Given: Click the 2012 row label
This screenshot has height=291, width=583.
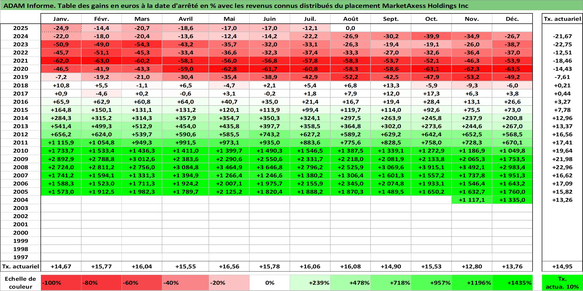Looking at the screenshot, I should point(21,134).
